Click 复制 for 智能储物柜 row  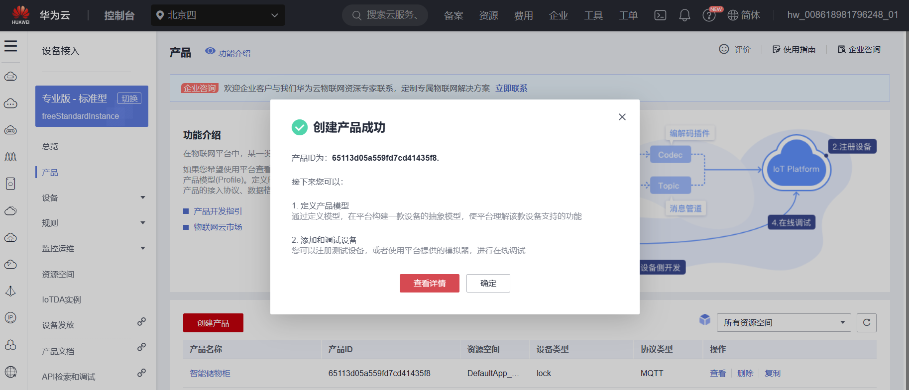point(773,373)
